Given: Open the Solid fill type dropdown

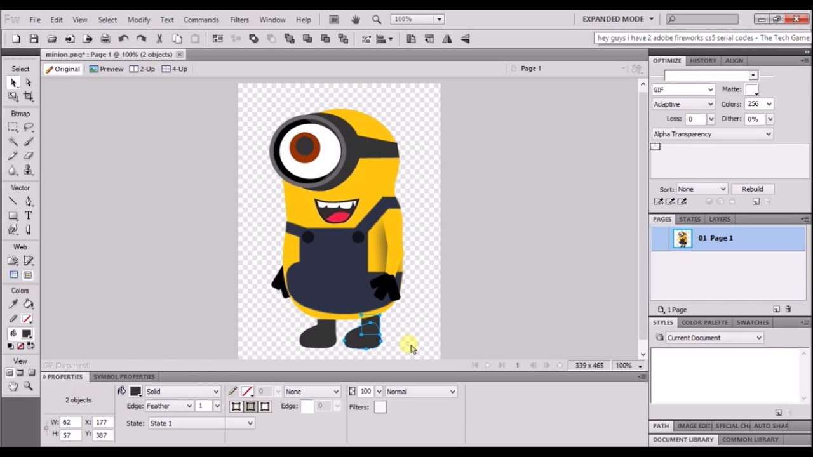Looking at the screenshot, I should coord(183,392).
